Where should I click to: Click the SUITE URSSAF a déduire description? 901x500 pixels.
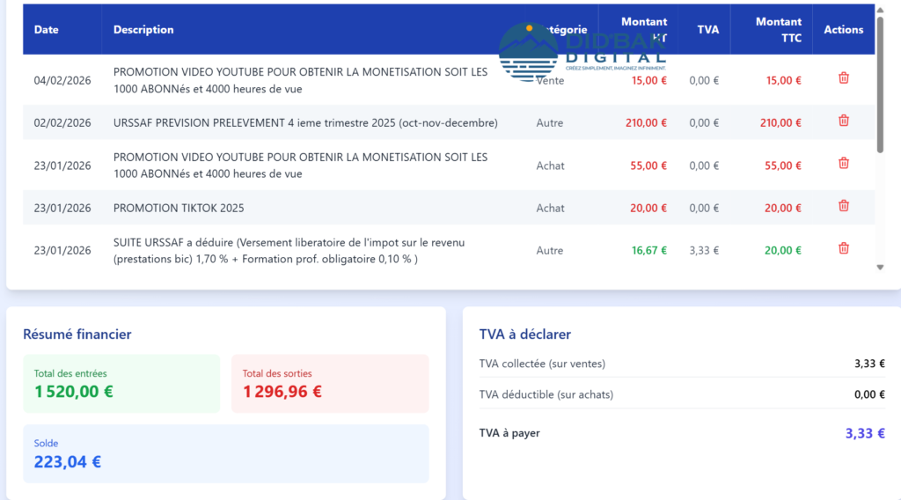pos(289,251)
